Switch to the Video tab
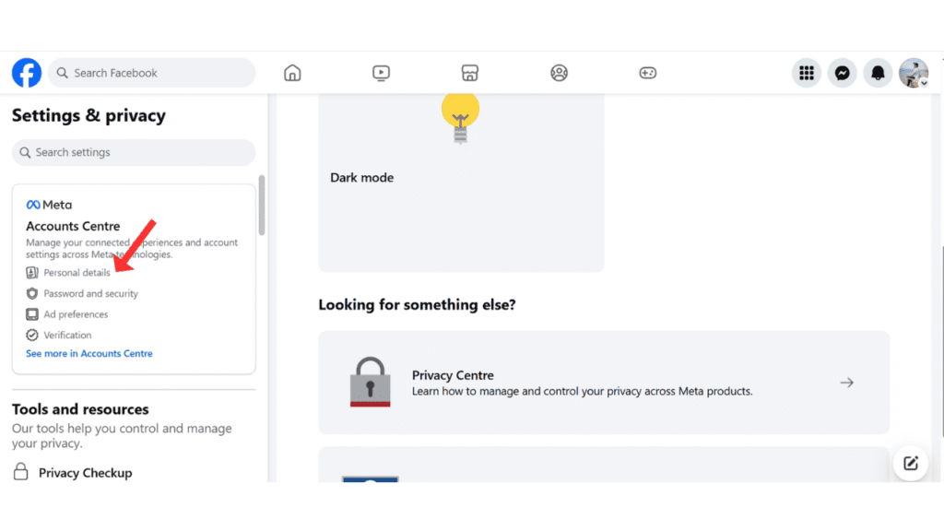944x531 pixels. tap(381, 72)
